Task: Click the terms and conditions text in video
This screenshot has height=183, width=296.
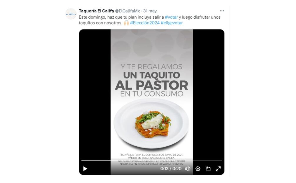Action: [x=152, y=159]
